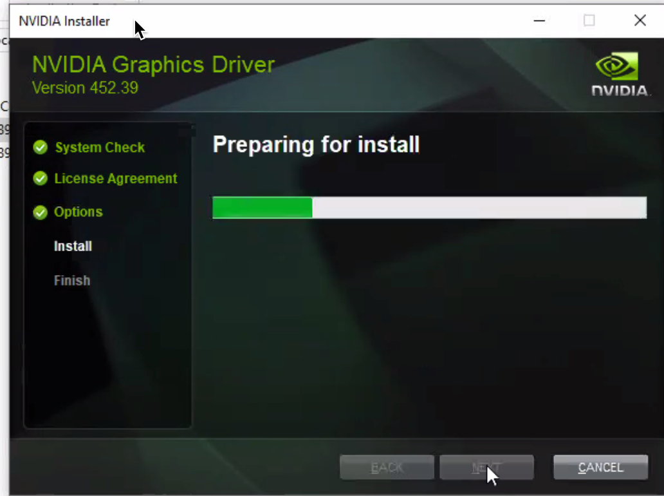664x496 pixels.
Task: Select the Finish step in sidebar
Action: (x=72, y=280)
